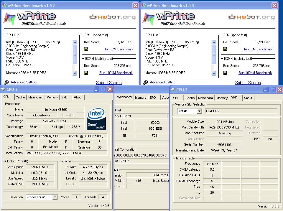Click the left CPU-Z window title bar icon
This screenshot has width=283, height=211.
[3, 89]
